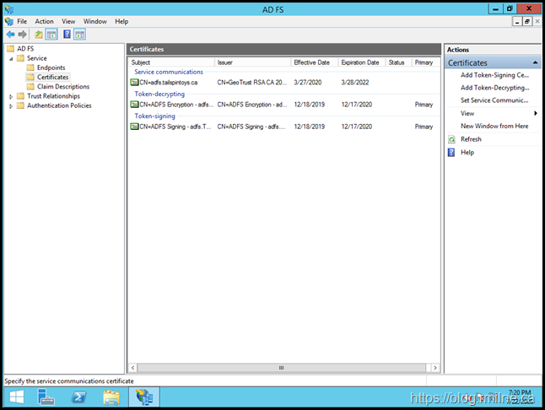545x410 pixels.
Task: Click the Forward arrow toolbar icon
Action: (23, 35)
